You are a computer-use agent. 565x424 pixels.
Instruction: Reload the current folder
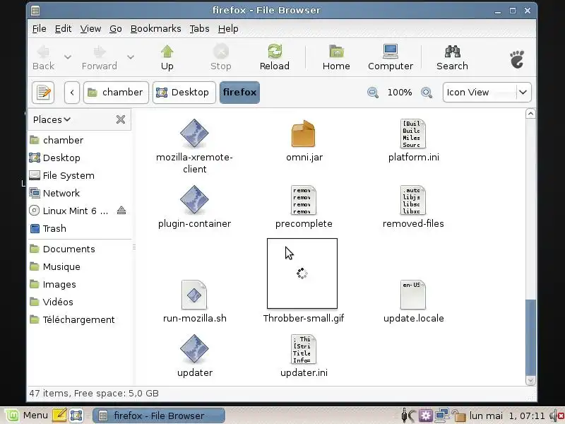pyautogui.click(x=275, y=57)
